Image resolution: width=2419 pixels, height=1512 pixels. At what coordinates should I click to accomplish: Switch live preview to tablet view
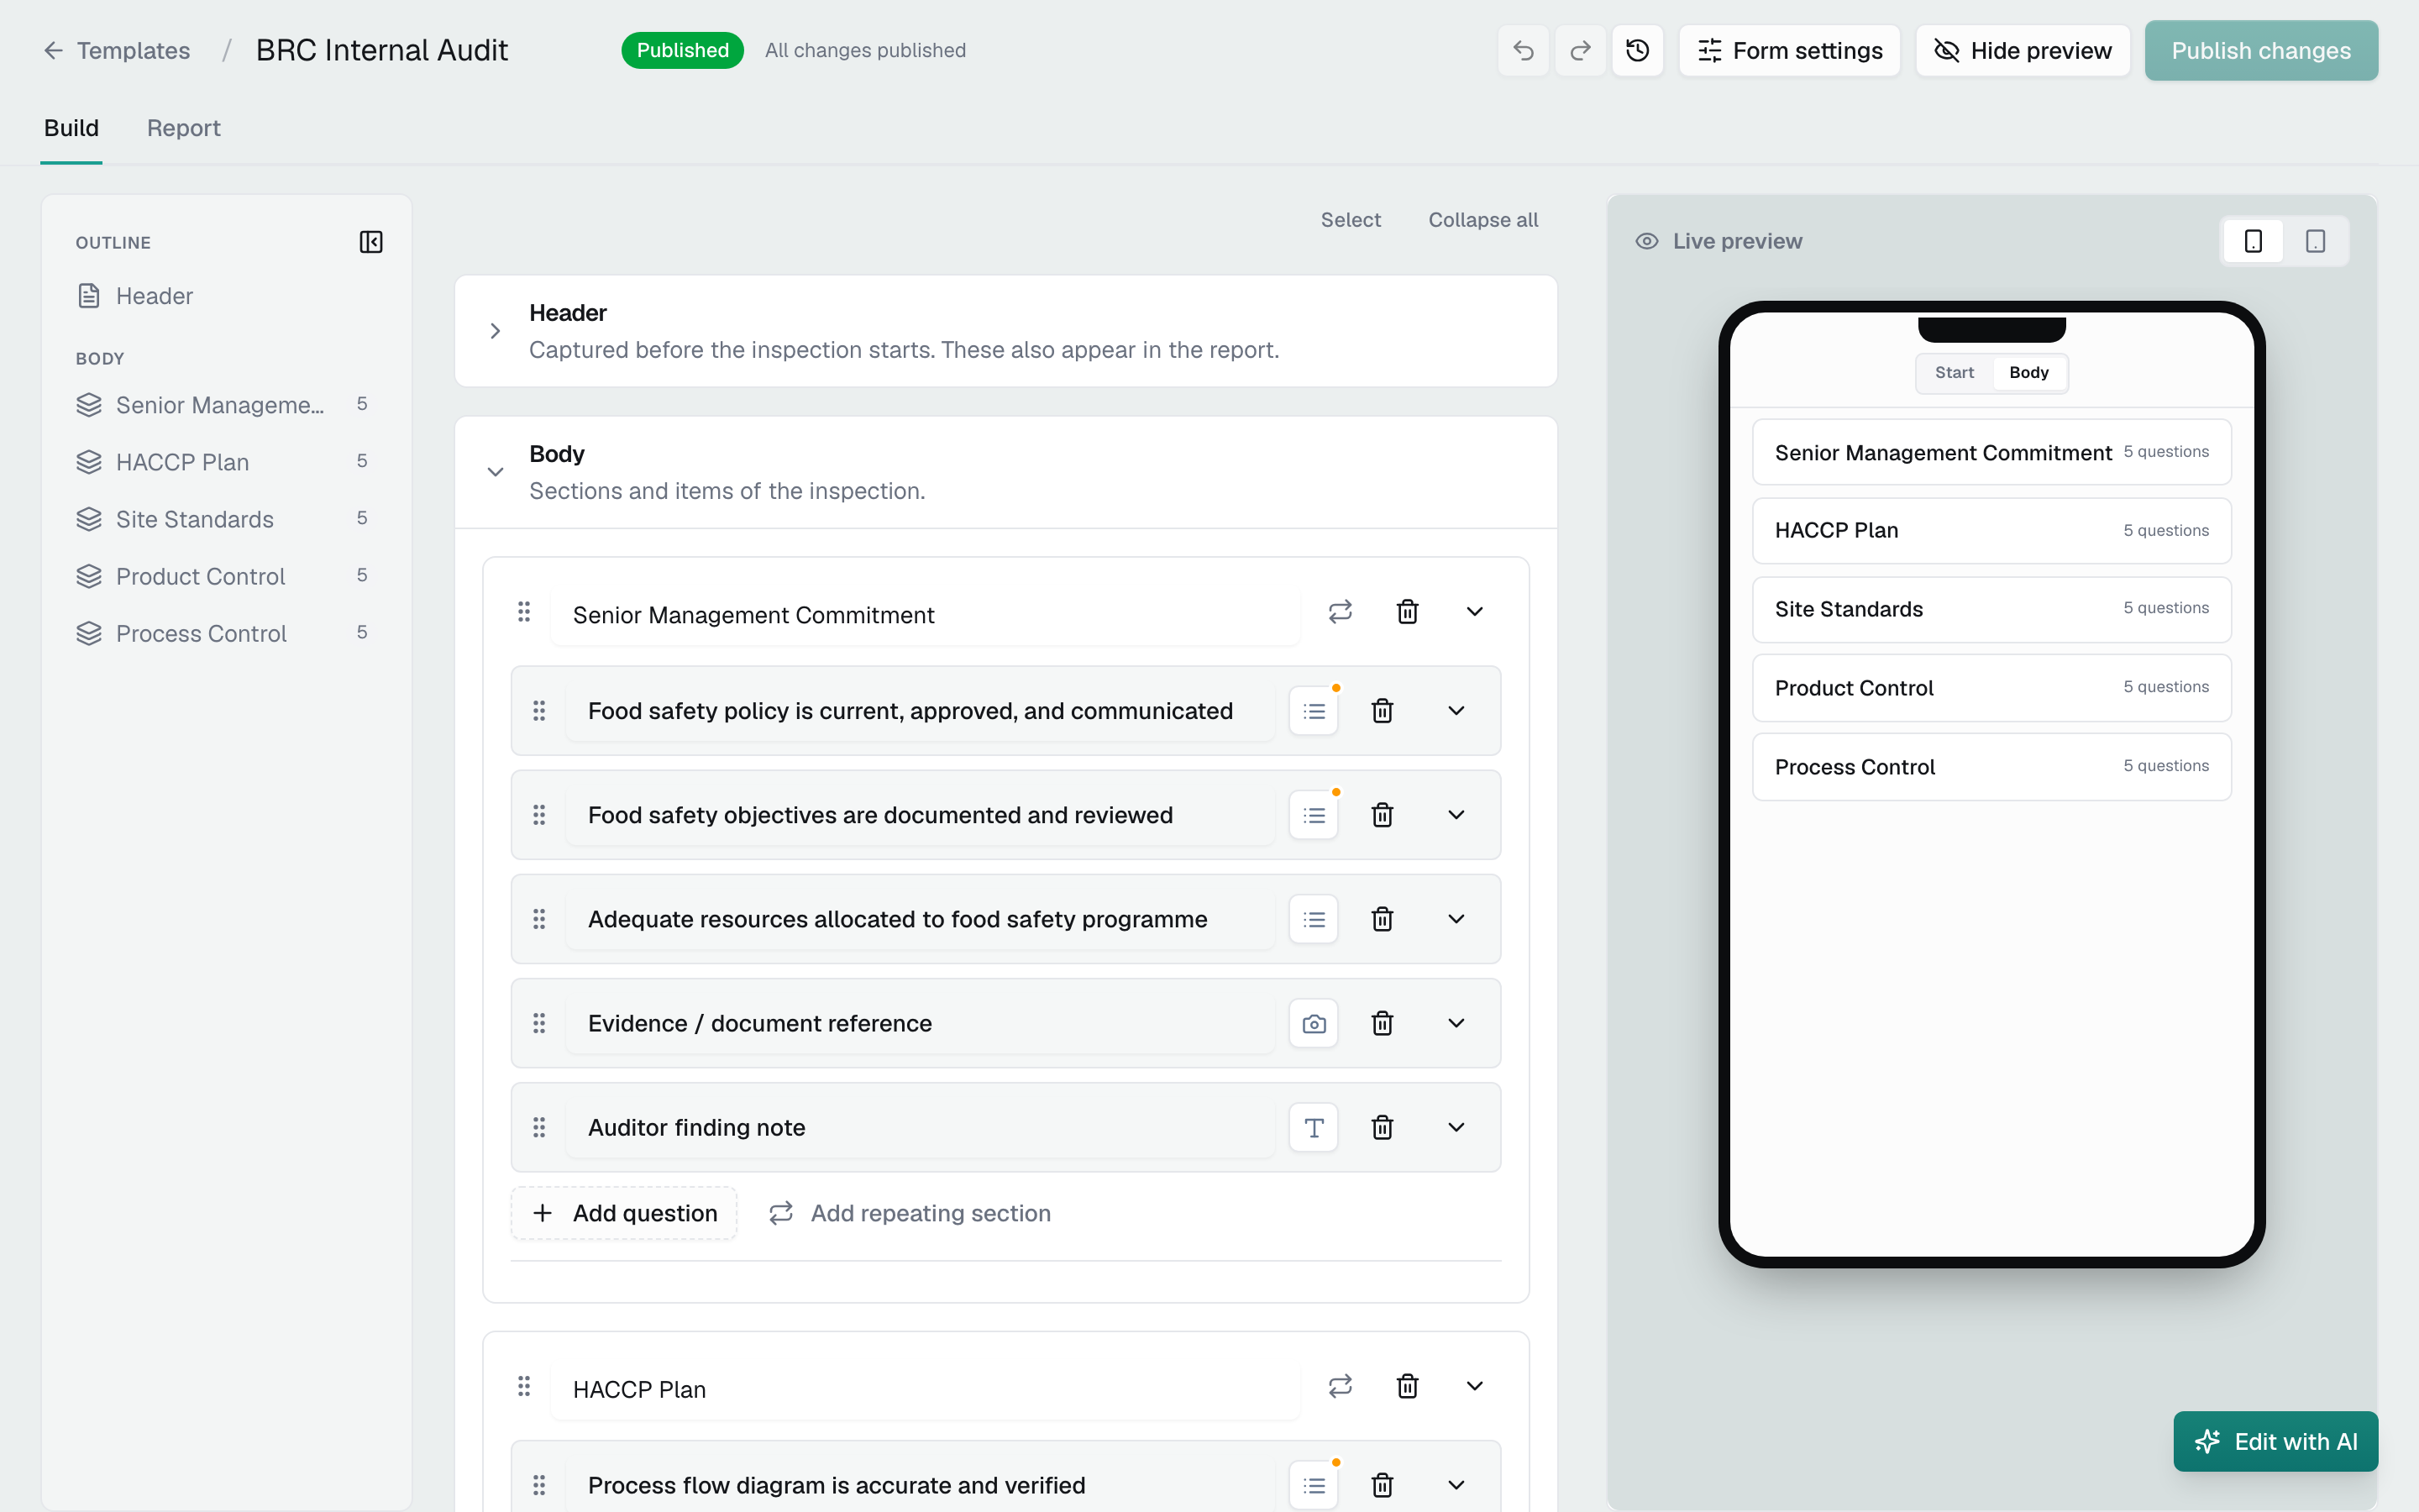coord(2315,241)
